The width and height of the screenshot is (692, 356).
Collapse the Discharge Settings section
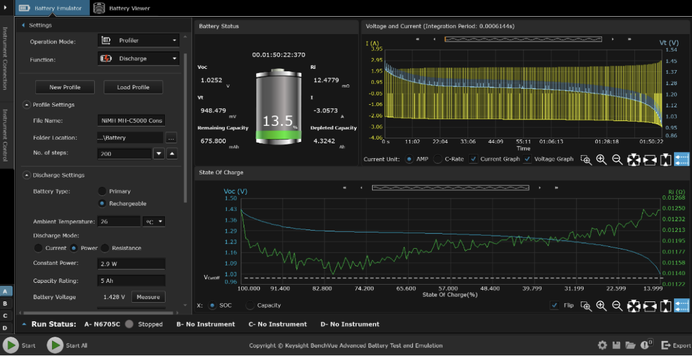27,176
